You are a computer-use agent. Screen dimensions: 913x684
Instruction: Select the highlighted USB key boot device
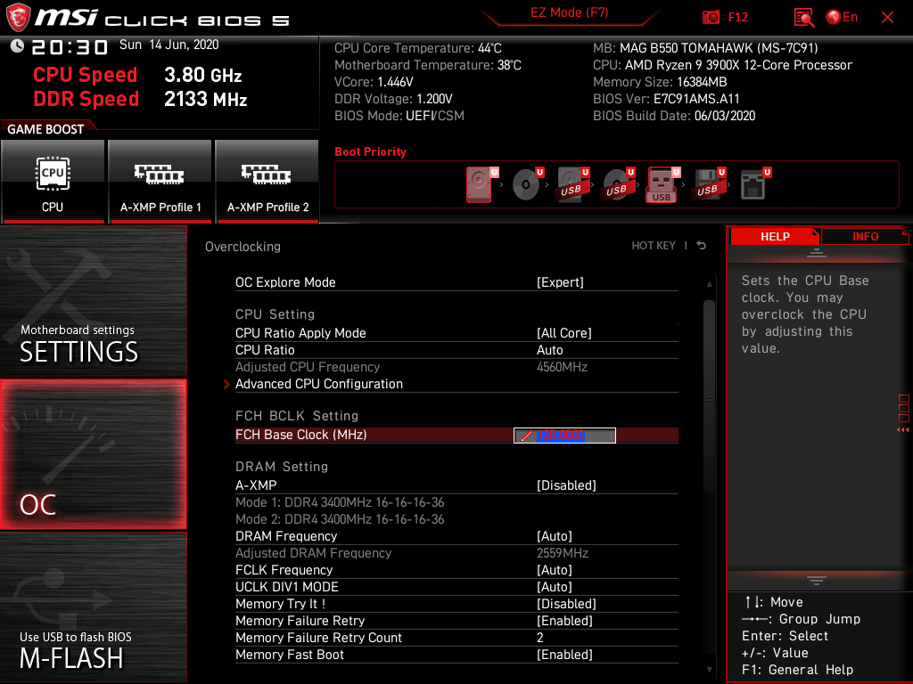tap(663, 184)
